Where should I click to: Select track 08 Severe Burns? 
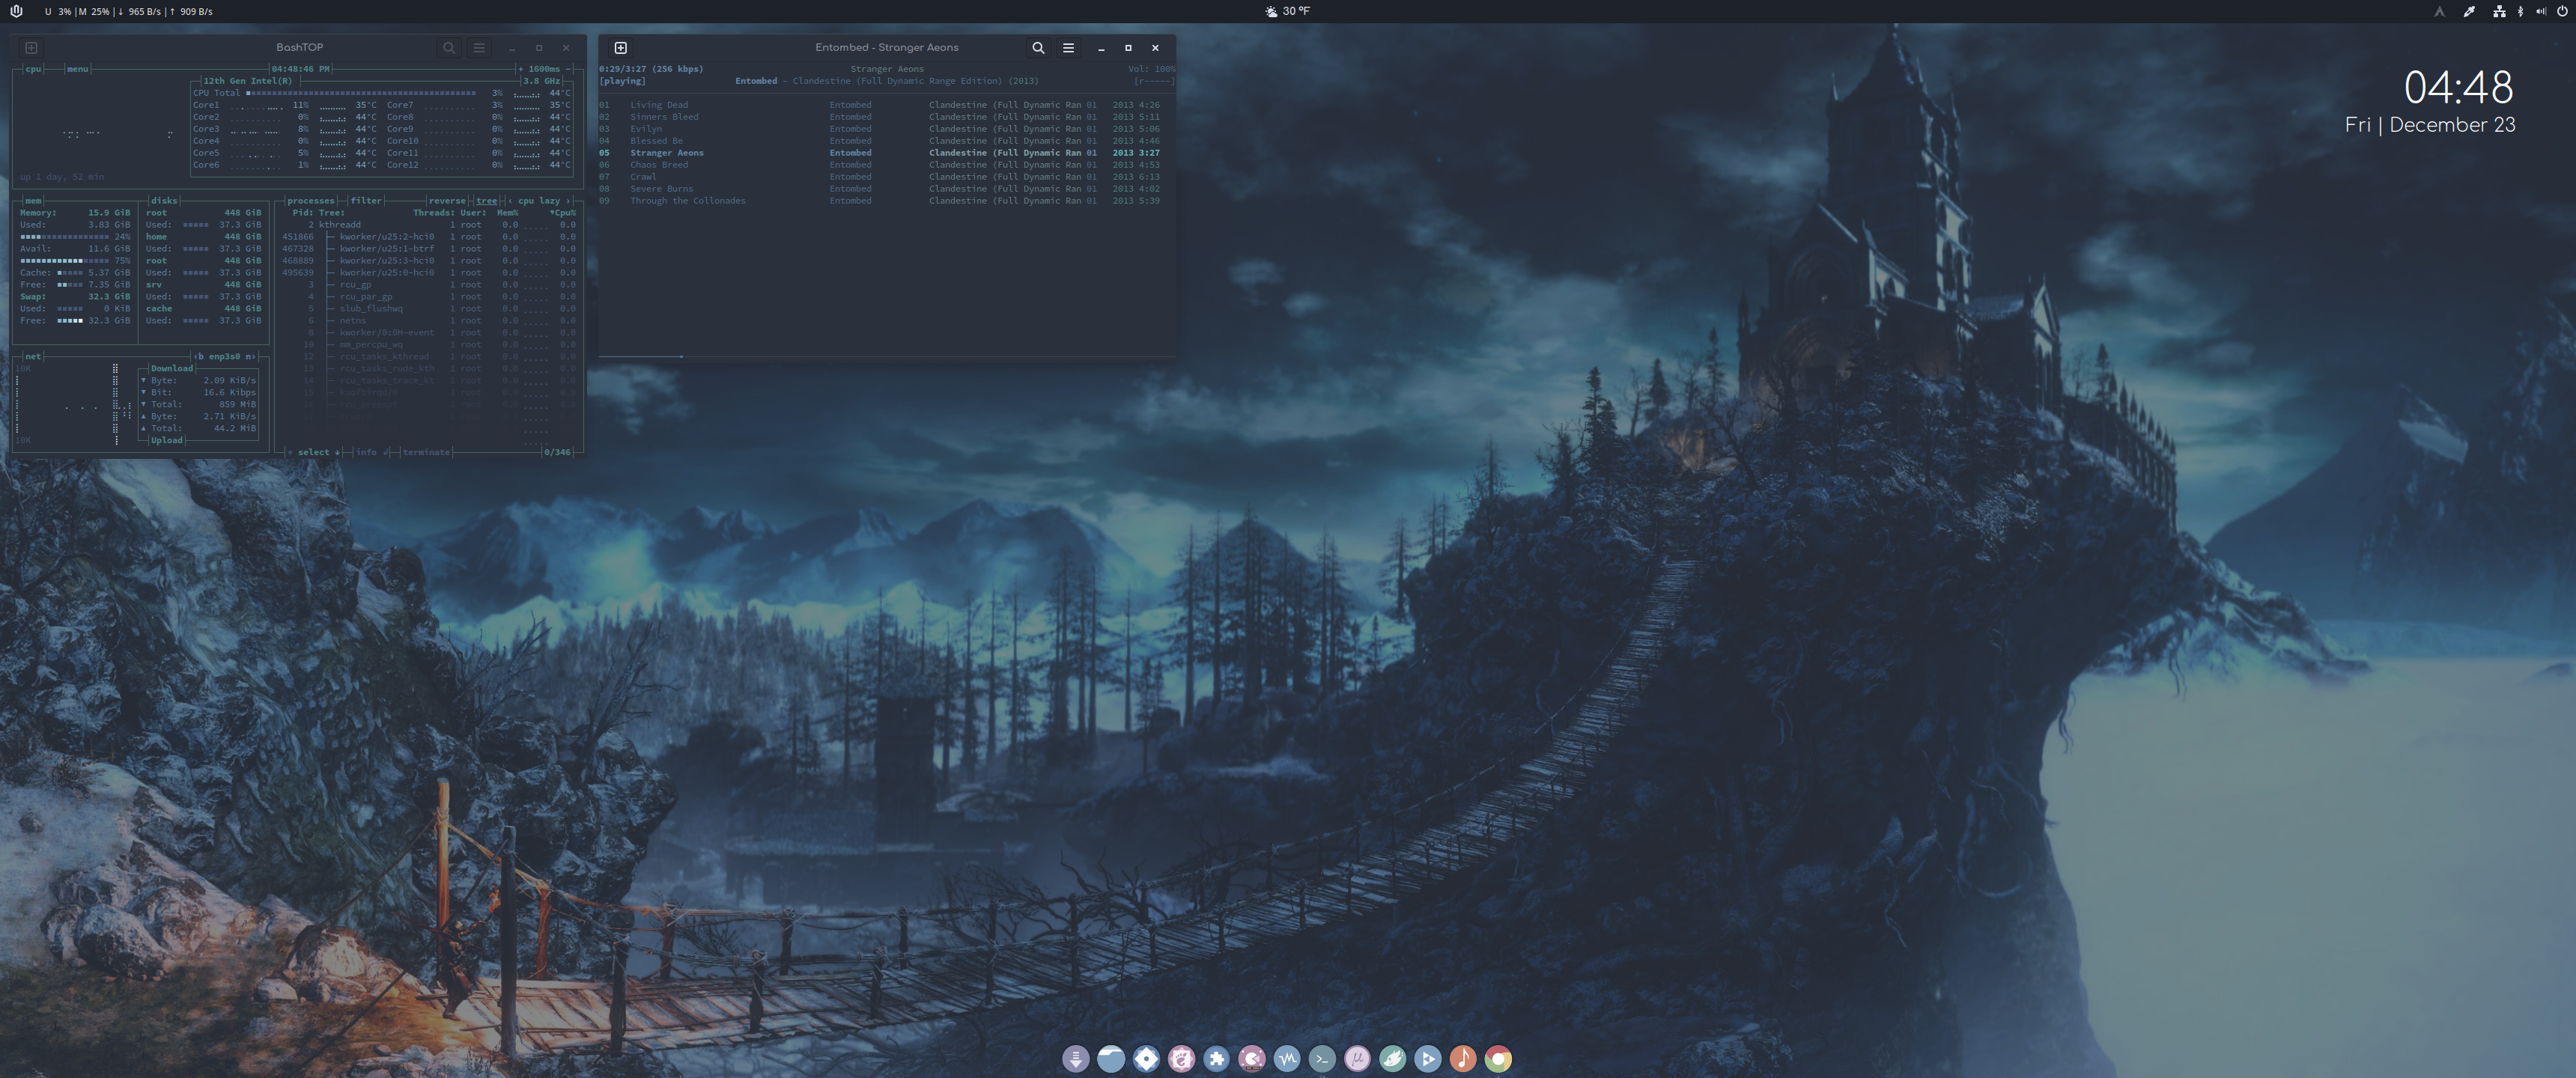point(880,189)
